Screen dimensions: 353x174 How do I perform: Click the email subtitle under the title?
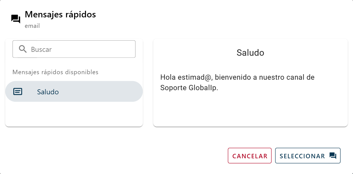(x=32, y=26)
